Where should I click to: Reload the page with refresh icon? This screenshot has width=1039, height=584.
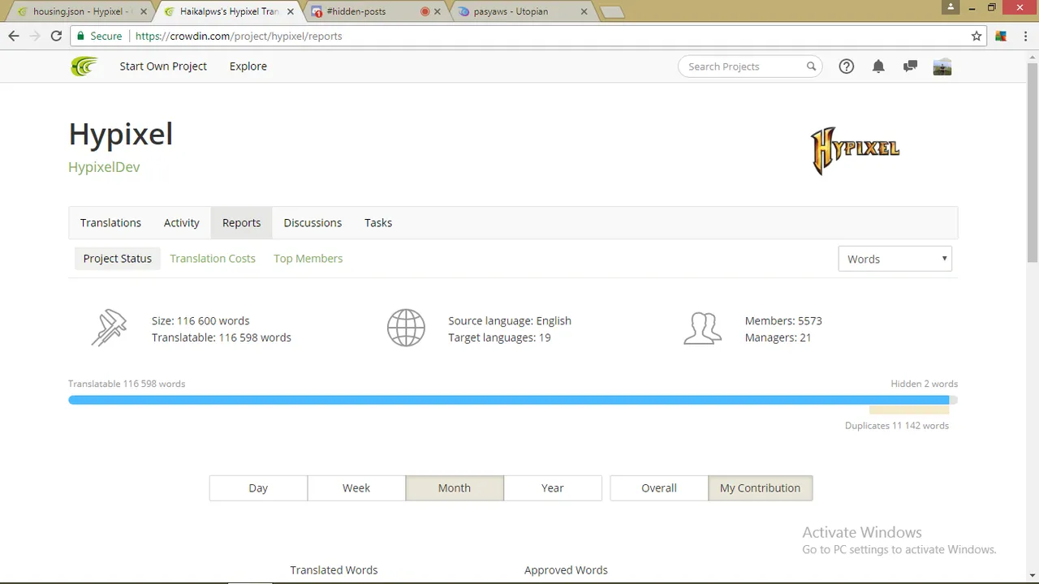click(x=56, y=36)
